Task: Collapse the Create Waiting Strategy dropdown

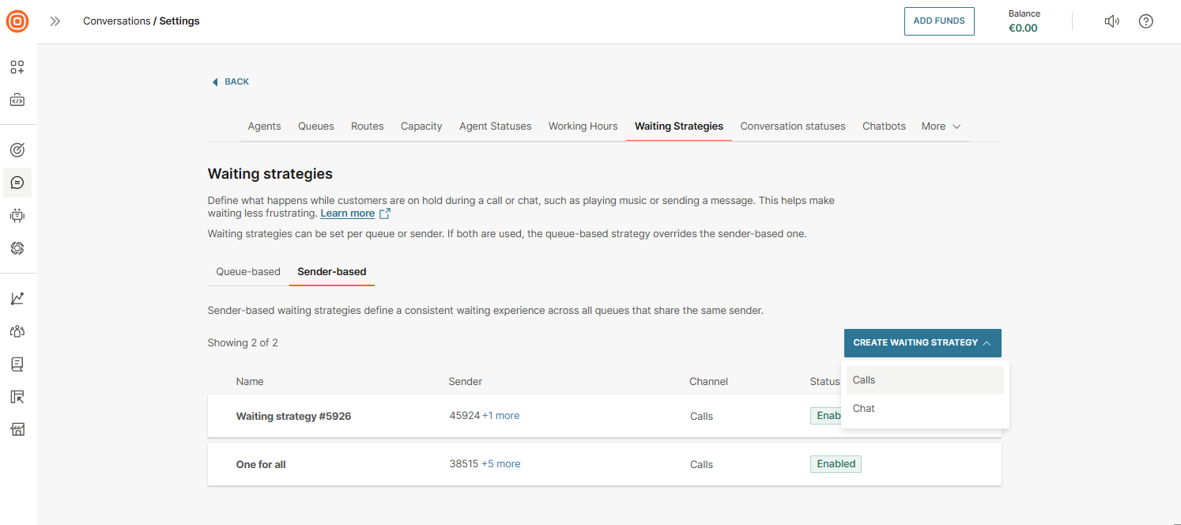Action: (923, 343)
